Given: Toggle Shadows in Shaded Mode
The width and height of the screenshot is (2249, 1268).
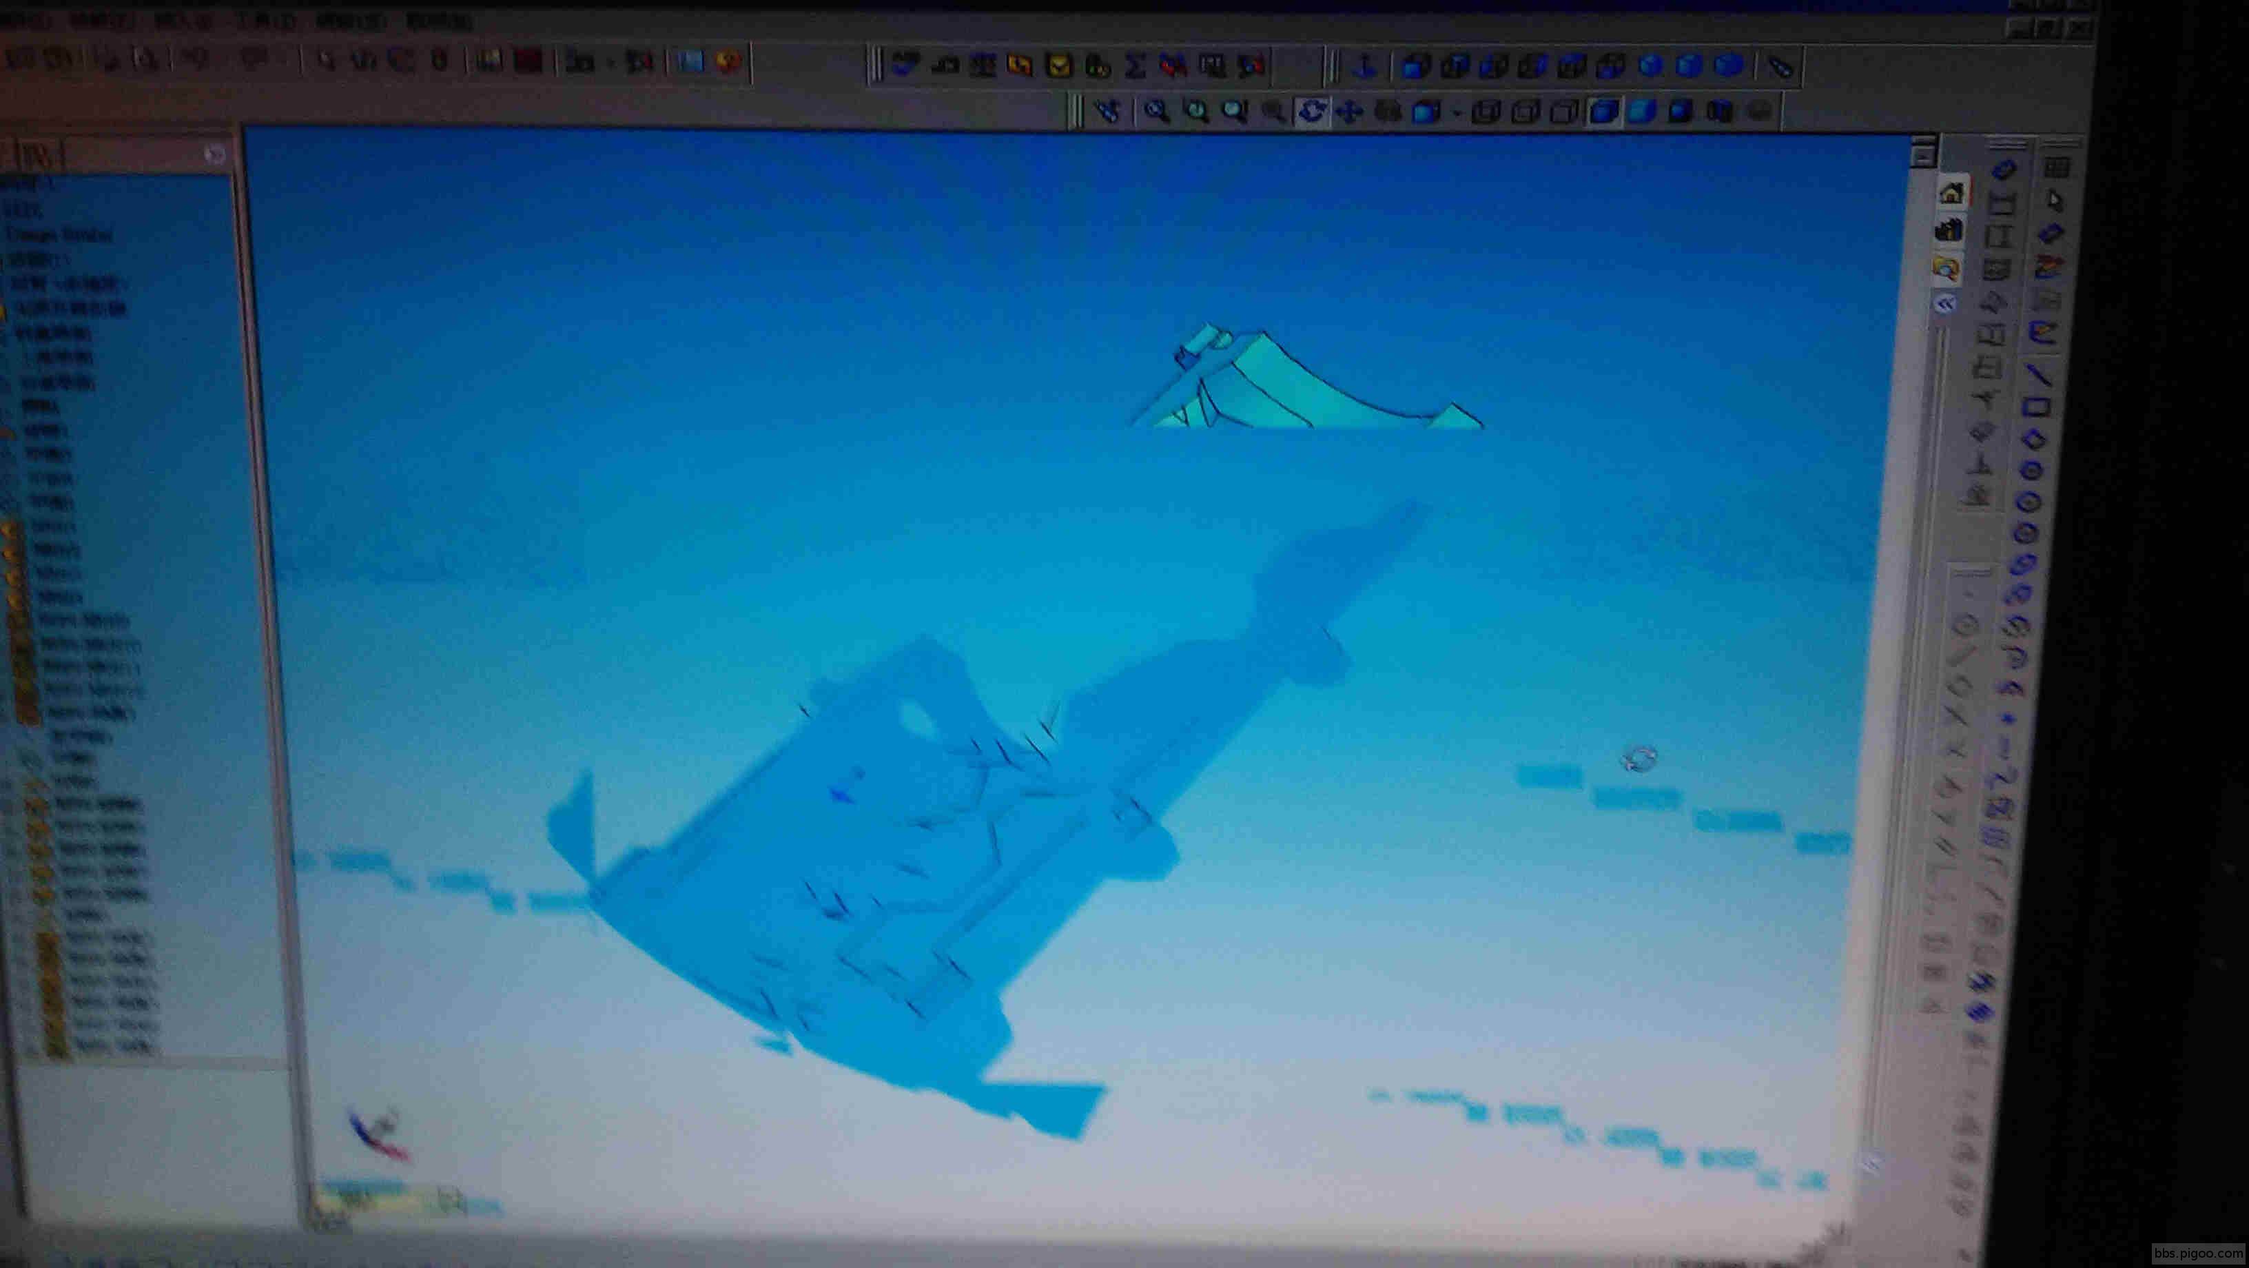Looking at the screenshot, I should (x=1681, y=111).
